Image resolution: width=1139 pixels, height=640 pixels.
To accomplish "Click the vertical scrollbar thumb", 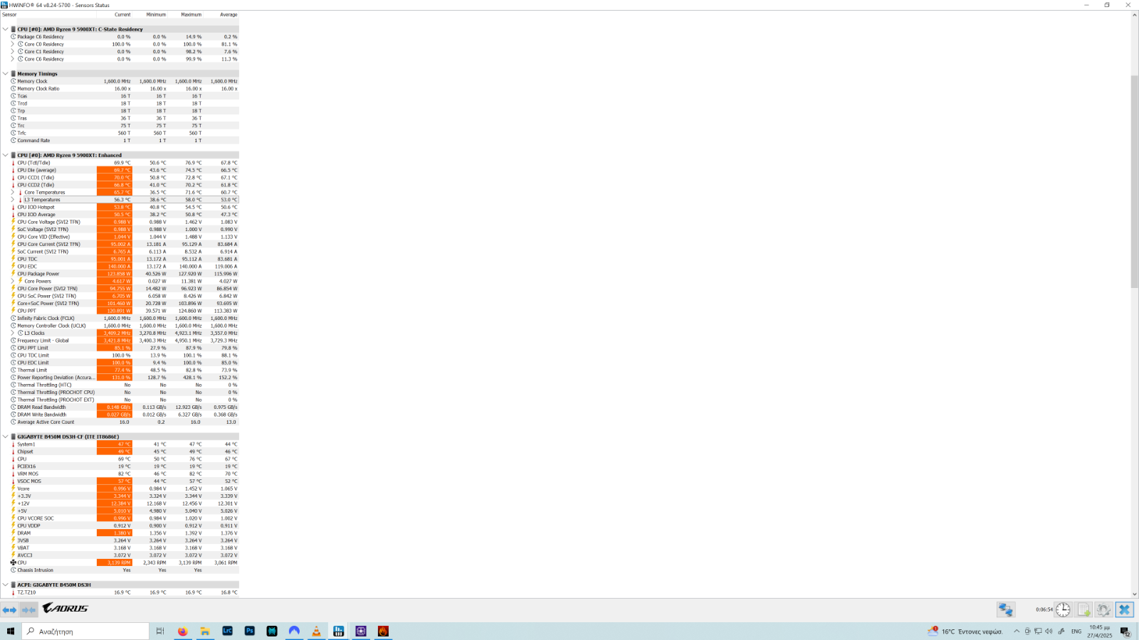I will [1135, 181].
